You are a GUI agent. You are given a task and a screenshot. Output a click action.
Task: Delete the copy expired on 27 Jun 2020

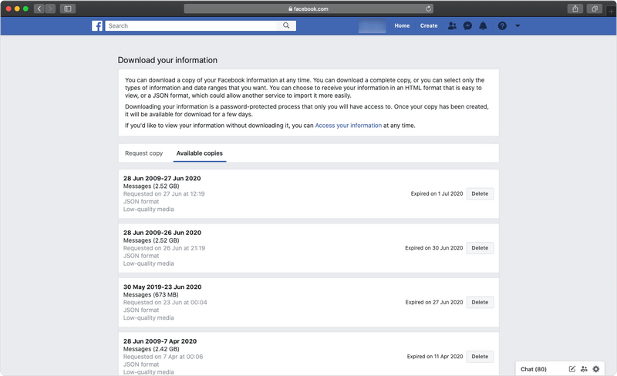click(x=480, y=302)
